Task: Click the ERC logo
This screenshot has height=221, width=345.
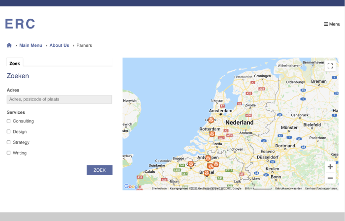Action: (x=20, y=24)
